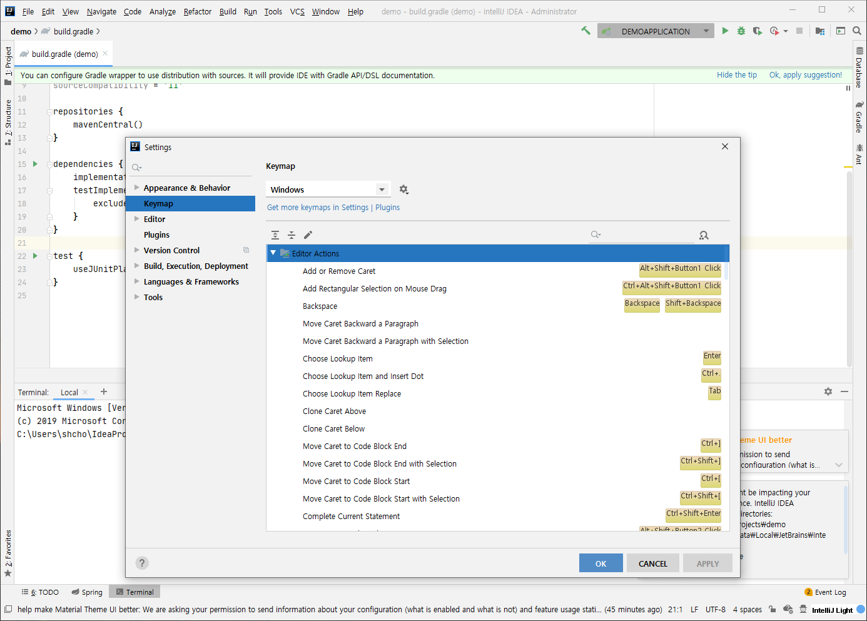The width and height of the screenshot is (867, 621).
Task: Open Search Everywhere magnifier icon
Action: pos(857,31)
